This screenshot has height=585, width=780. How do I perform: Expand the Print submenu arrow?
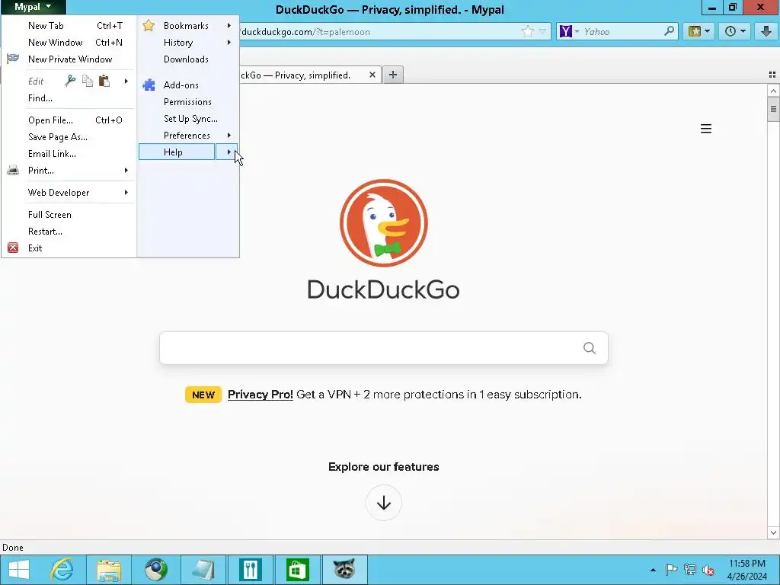126,171
